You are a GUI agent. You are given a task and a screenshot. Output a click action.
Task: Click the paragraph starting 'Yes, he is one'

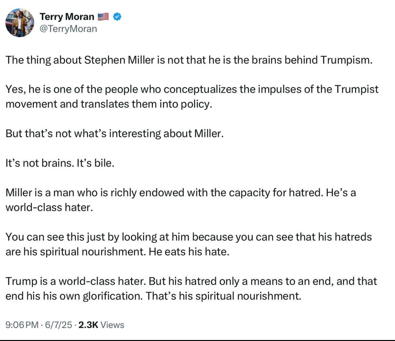[x=192, y=96]
